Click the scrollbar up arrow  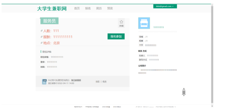pyautogui.click(x=212, y=5)
